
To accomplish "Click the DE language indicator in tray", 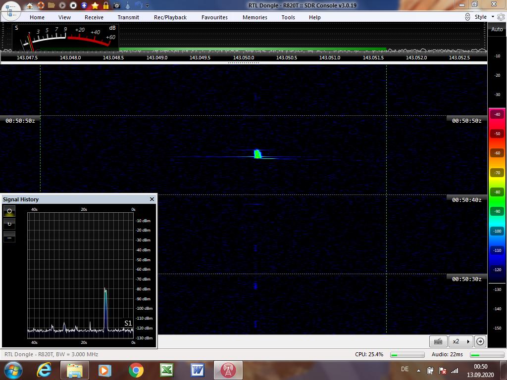I will coord(405,369).
